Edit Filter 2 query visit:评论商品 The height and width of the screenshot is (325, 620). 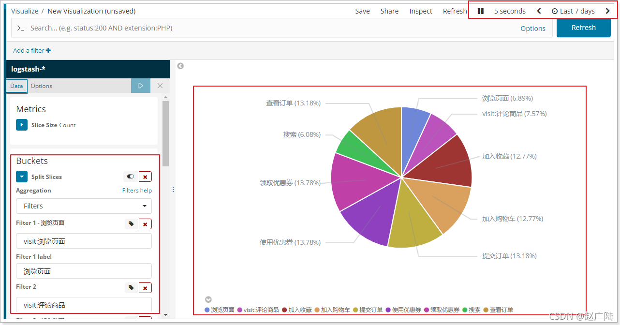click(x=84, y=305)
